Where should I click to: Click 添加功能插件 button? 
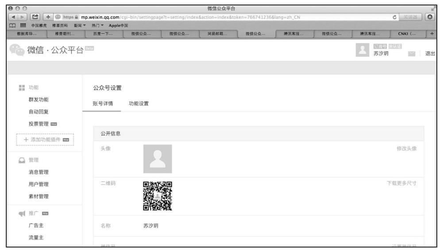tap(45, 140)
